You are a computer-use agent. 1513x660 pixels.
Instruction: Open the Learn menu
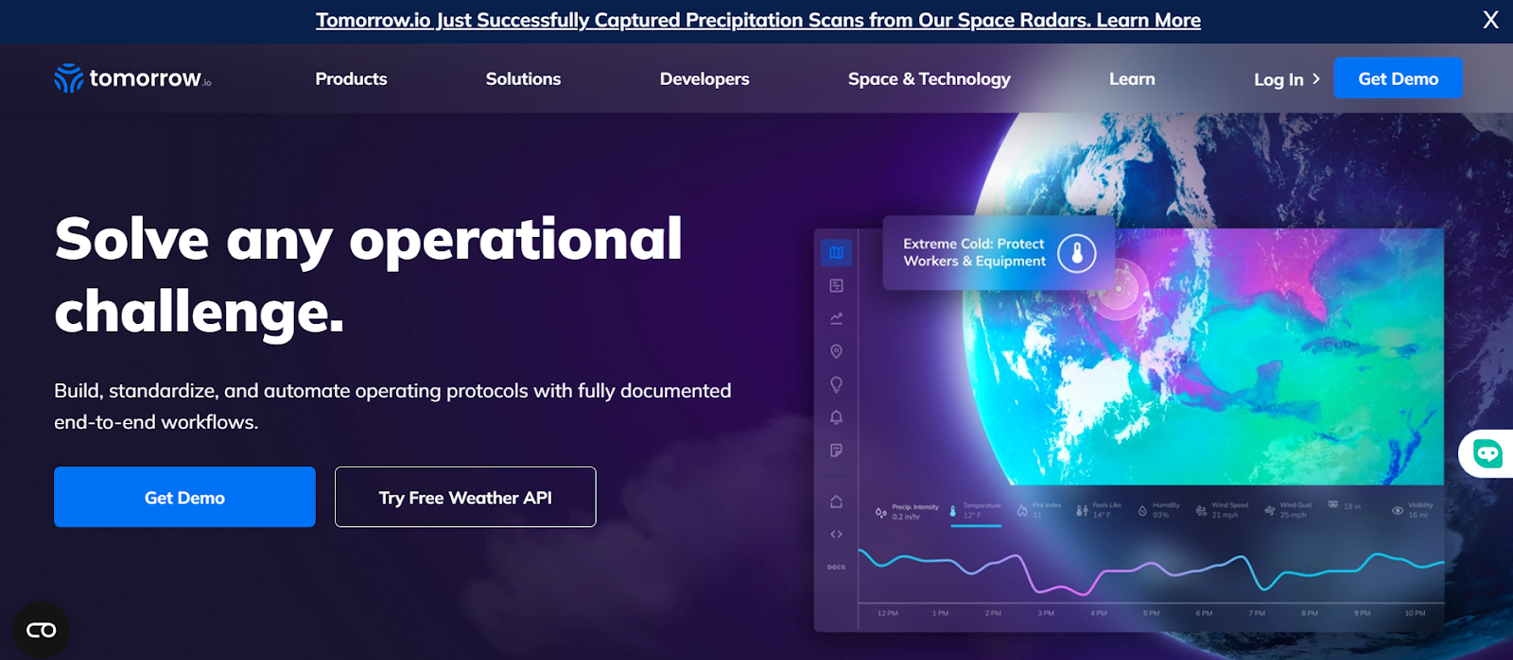pos(1132,79)
